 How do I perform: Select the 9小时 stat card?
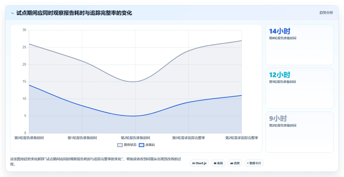[300, 132]
